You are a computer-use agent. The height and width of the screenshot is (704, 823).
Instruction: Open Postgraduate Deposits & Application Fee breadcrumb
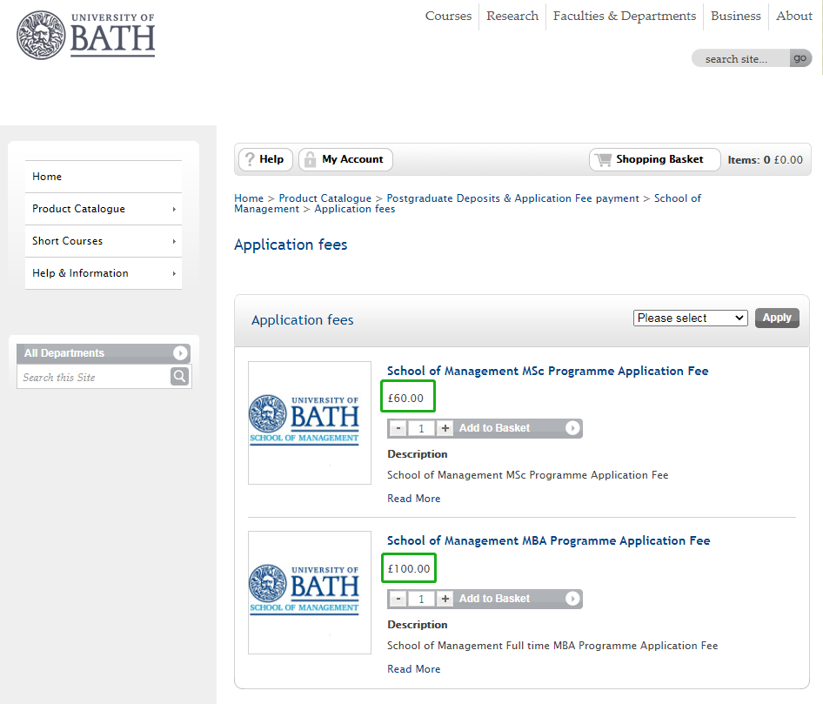click(512, 198)
